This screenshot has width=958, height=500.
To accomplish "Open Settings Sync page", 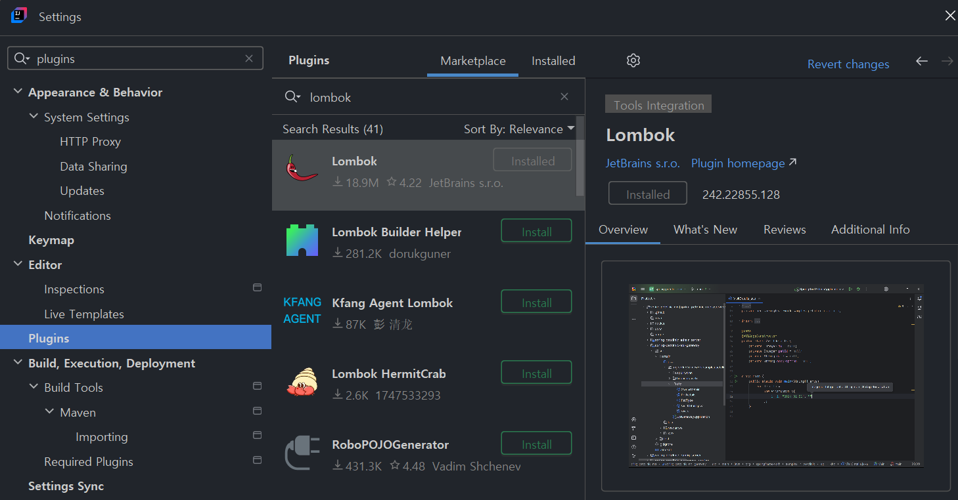I will click(66, 486).
